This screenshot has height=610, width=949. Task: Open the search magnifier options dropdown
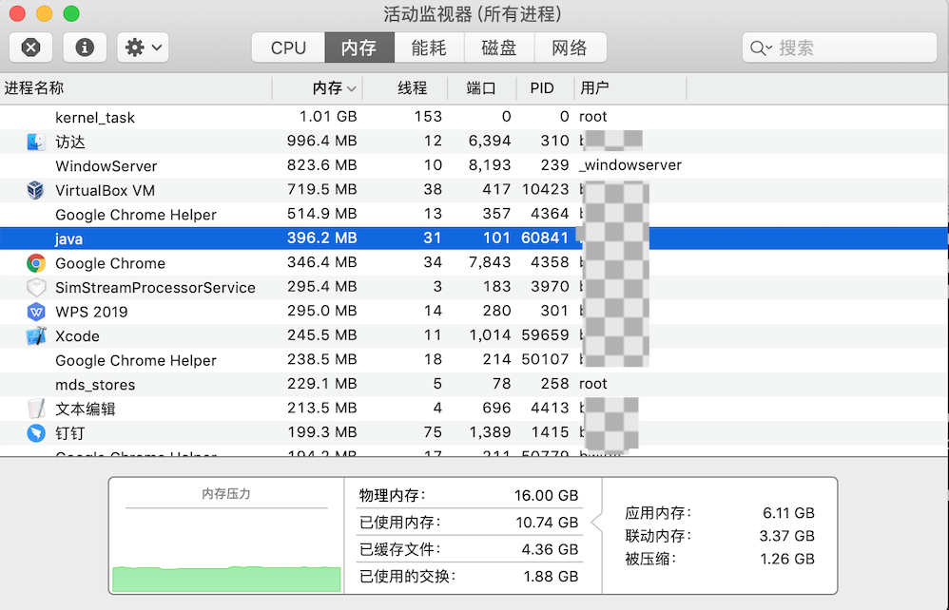761,48
